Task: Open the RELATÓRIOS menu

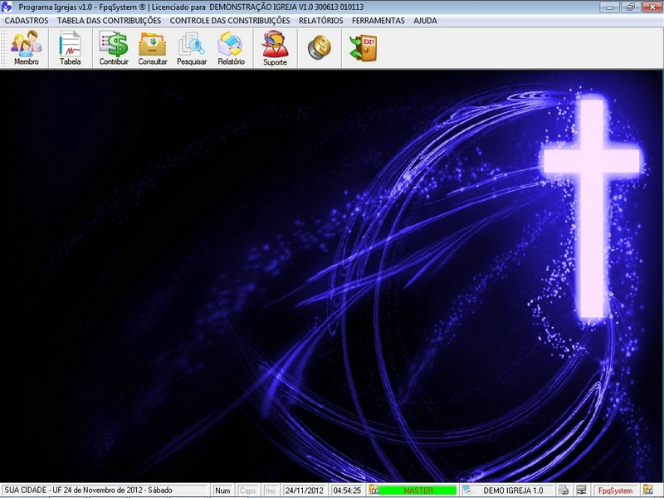Action: (320, 20)
